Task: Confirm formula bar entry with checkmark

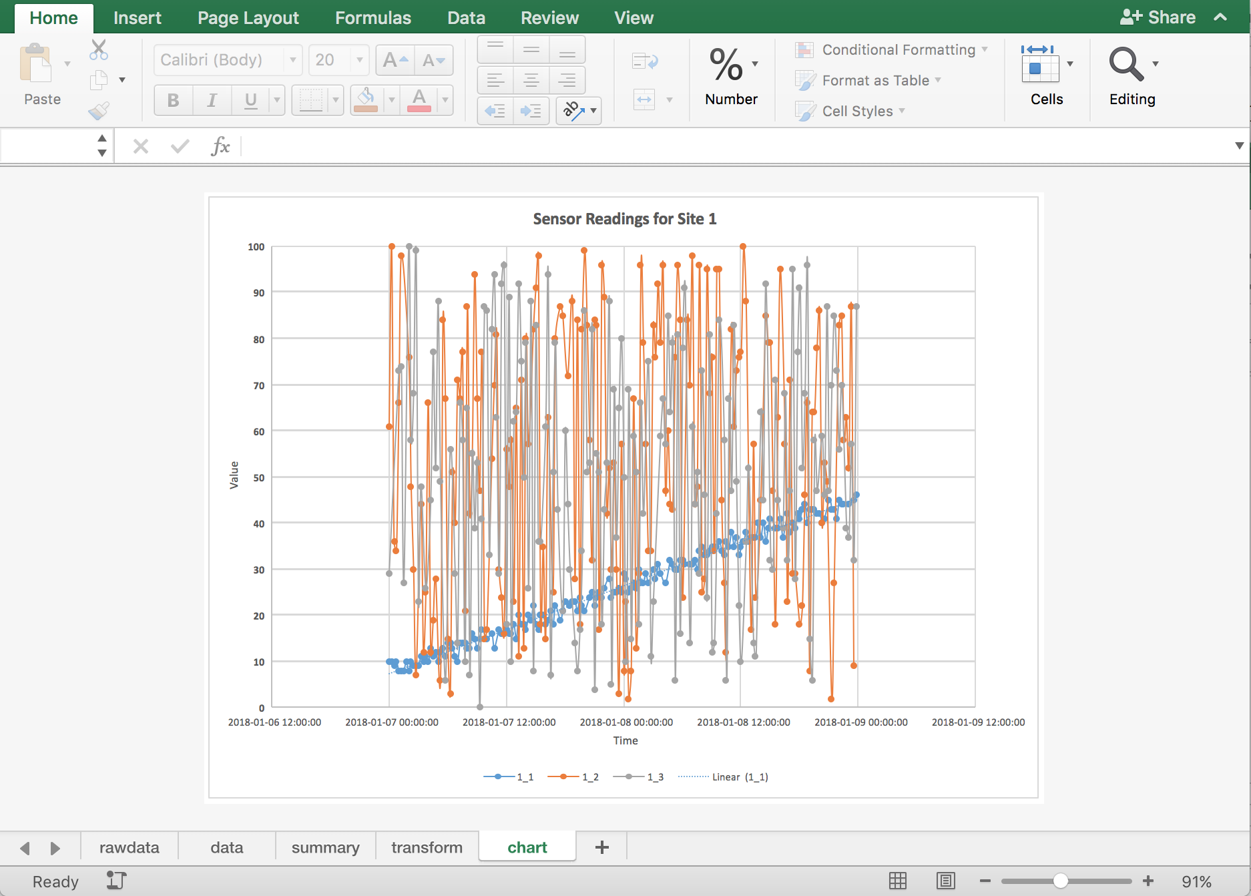Action: 180,146
